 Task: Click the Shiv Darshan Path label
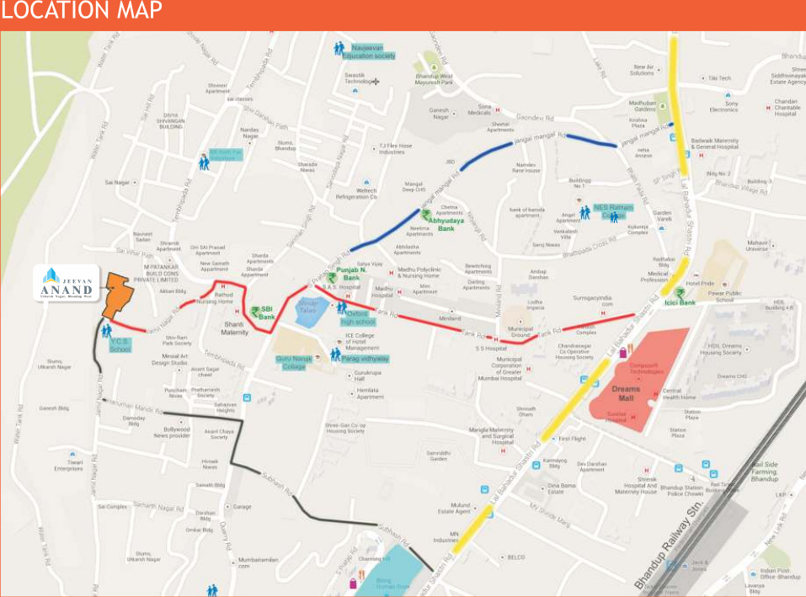(x=265, y=117)
